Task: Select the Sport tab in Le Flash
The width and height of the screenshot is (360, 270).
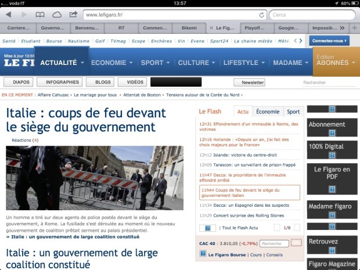Action: point(293,111)
